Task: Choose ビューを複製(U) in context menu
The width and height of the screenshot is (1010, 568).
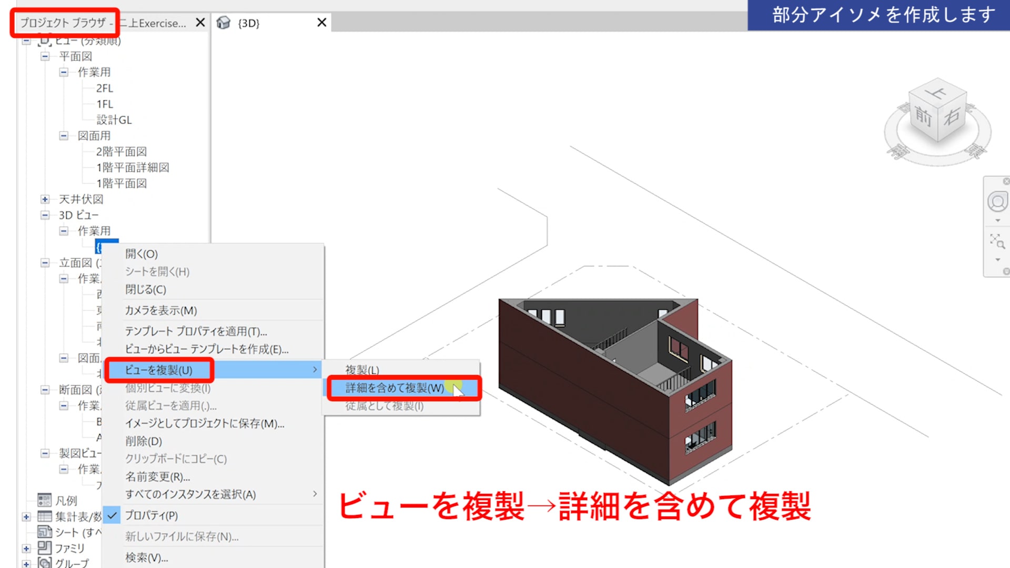Action: (158, 370)
